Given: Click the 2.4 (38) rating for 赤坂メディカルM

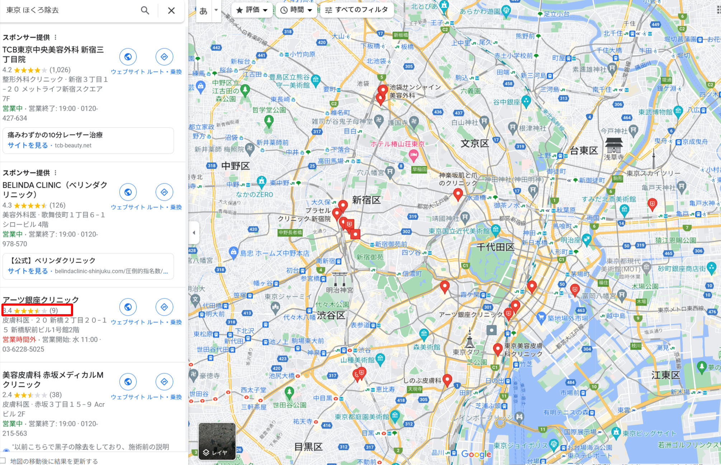Looking at the screenshot, I should pos(32,395).
